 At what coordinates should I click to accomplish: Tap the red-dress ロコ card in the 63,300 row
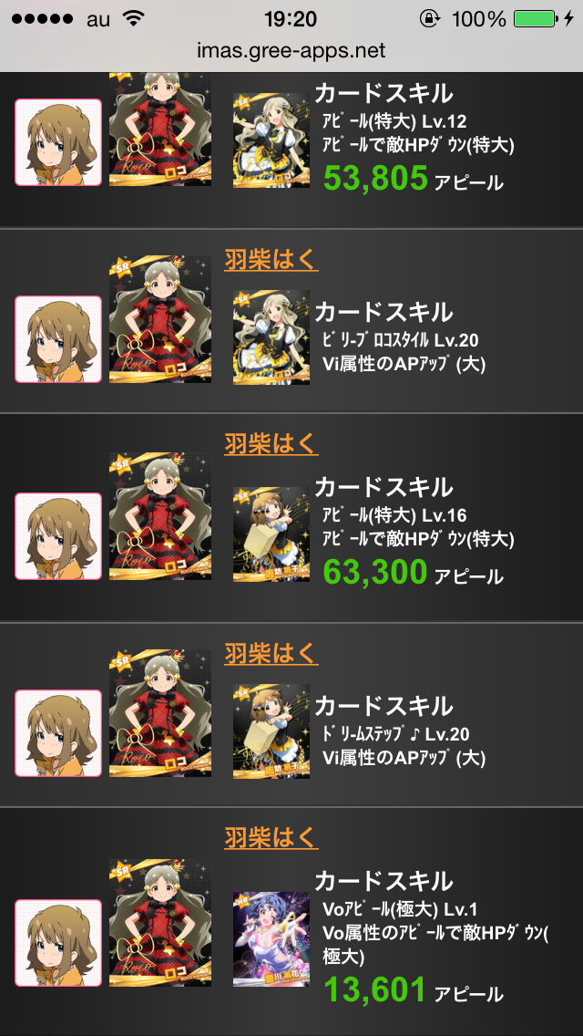(x=160, y=516)
